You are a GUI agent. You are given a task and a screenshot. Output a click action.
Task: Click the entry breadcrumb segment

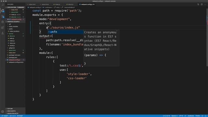[x=58, y=7]
